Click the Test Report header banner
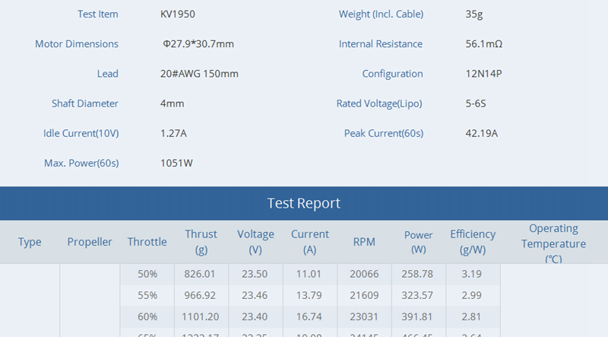This screenshot has width=608, height=337. tap(304, 203)
